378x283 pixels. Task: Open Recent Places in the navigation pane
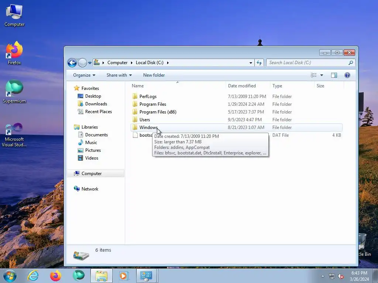click(98, 111)
